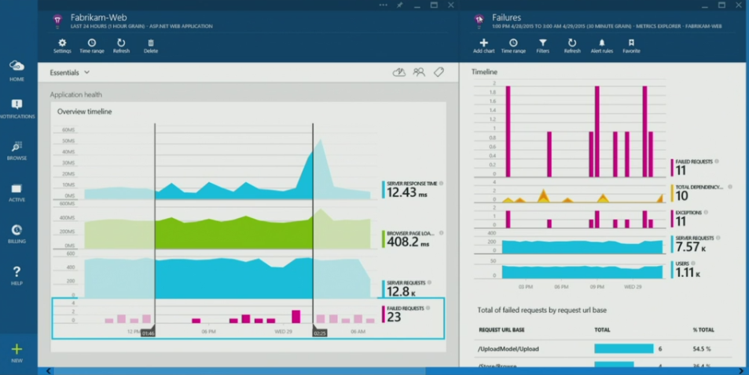749x375 pixels.
Task: Click the 02:25 timeline range marker
Action: click(319, 333)
